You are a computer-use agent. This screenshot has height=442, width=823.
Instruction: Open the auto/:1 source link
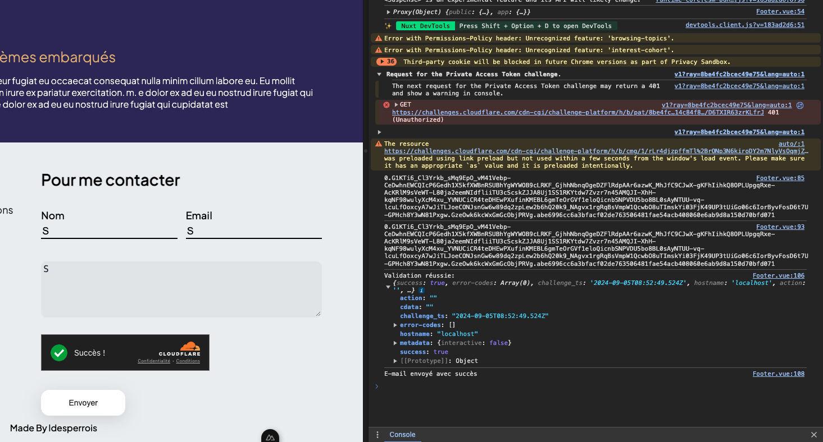(792, 144)
